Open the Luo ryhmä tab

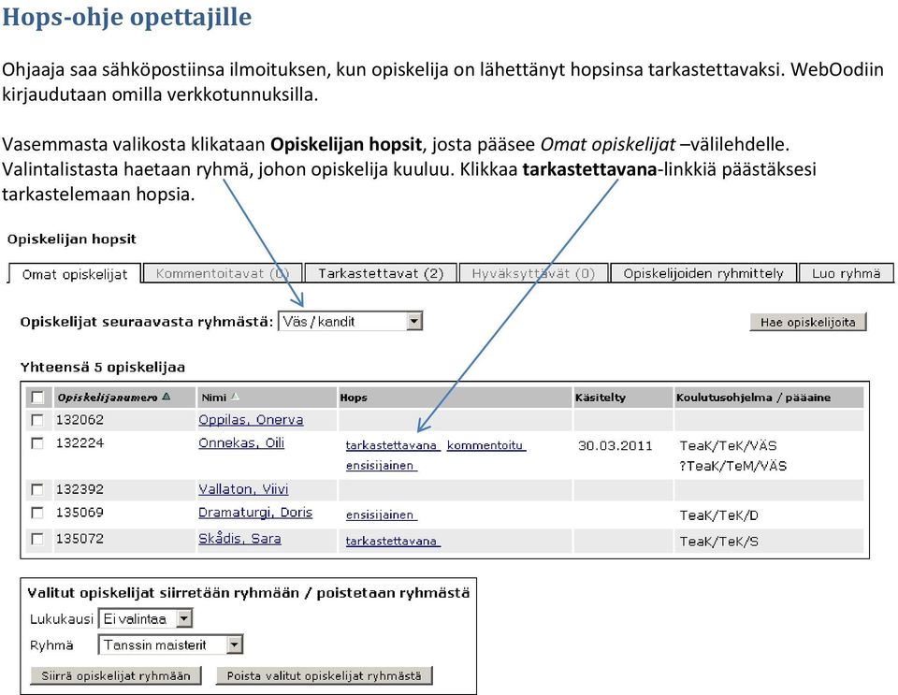tap(846, 274)
